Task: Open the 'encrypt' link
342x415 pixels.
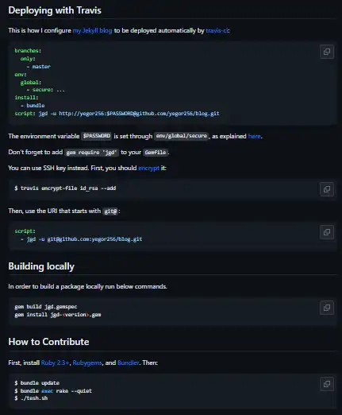Action: [x=148, y=168]
